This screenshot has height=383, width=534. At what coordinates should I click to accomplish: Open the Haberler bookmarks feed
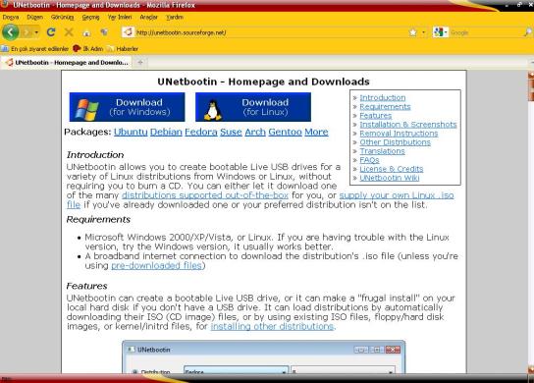coord(123,49)
